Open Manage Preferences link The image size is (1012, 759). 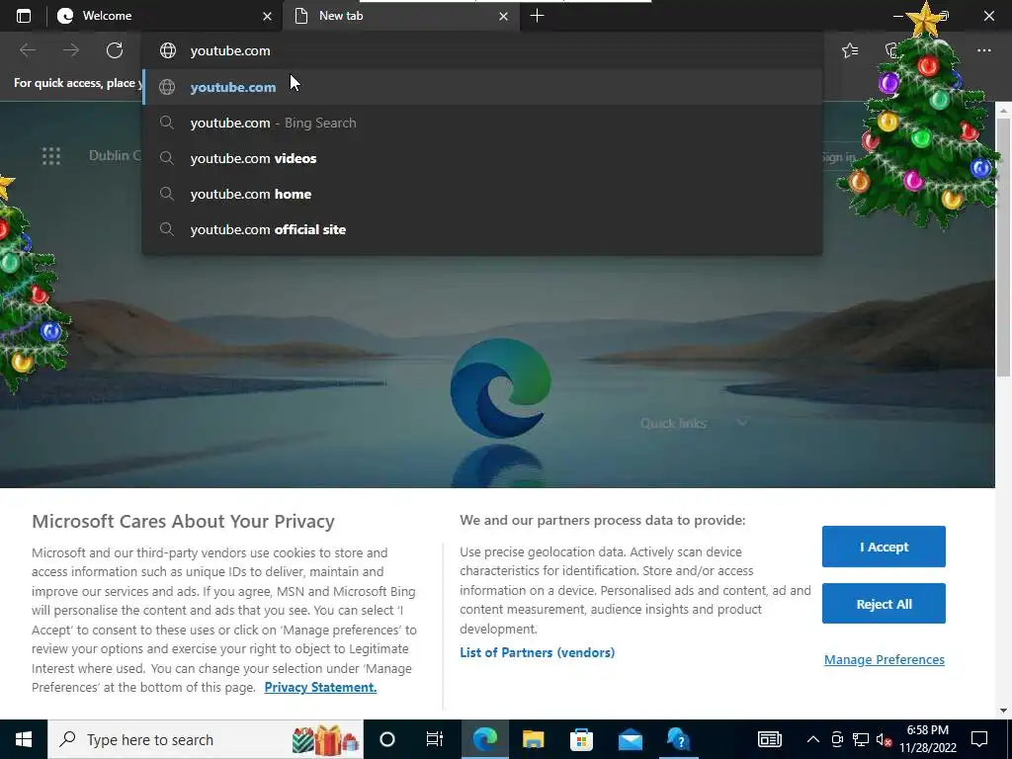pyautogui.click(x=885, y=659)
